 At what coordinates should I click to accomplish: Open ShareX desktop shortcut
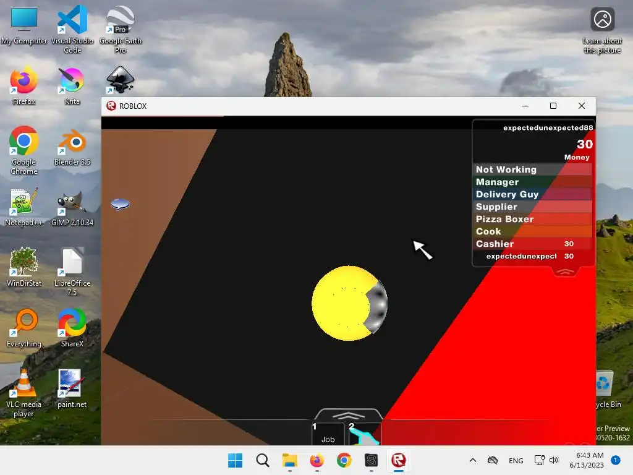[x=72, y=328]
